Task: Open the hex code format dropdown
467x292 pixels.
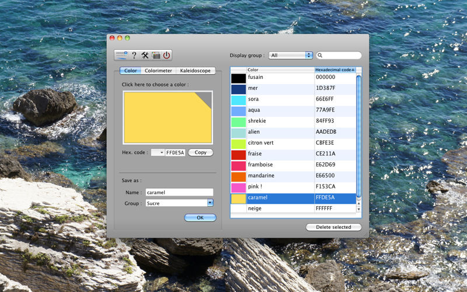Action: [x=158, y=152]
